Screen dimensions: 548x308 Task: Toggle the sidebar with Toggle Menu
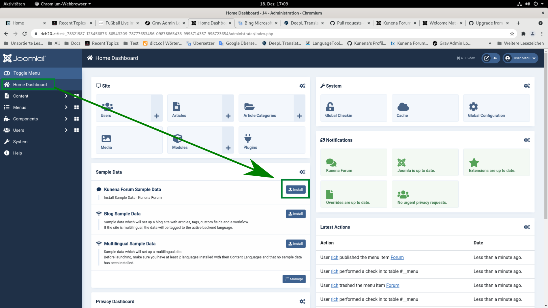click(26, 73)
